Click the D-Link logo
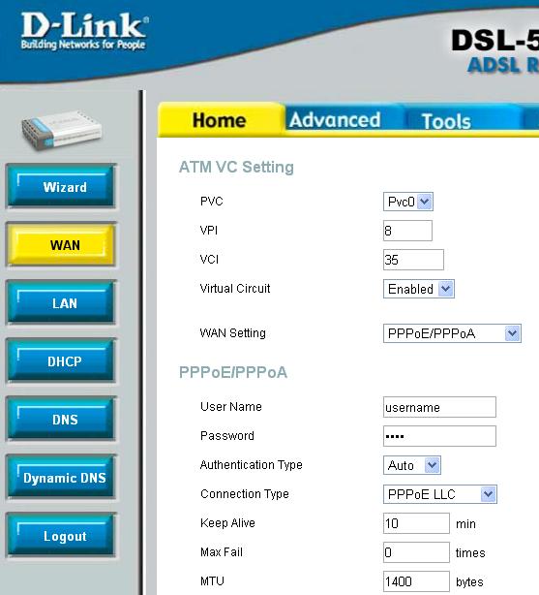Image resolution: width=539 pixels, height=595 pixels. [x=84, y=32]
